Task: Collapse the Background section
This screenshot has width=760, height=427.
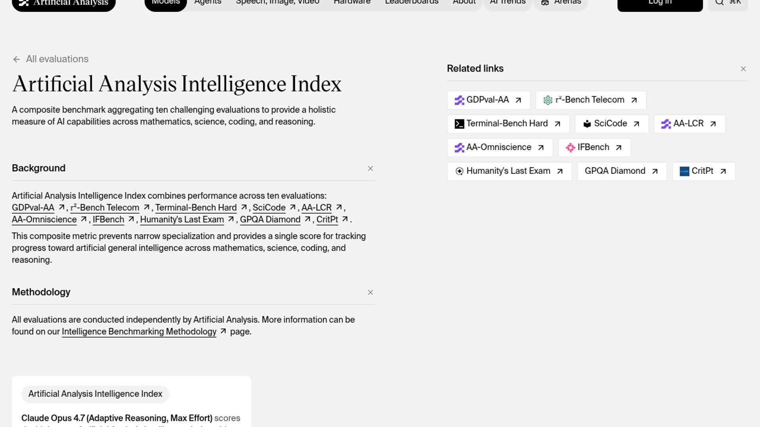Action: 370,168
